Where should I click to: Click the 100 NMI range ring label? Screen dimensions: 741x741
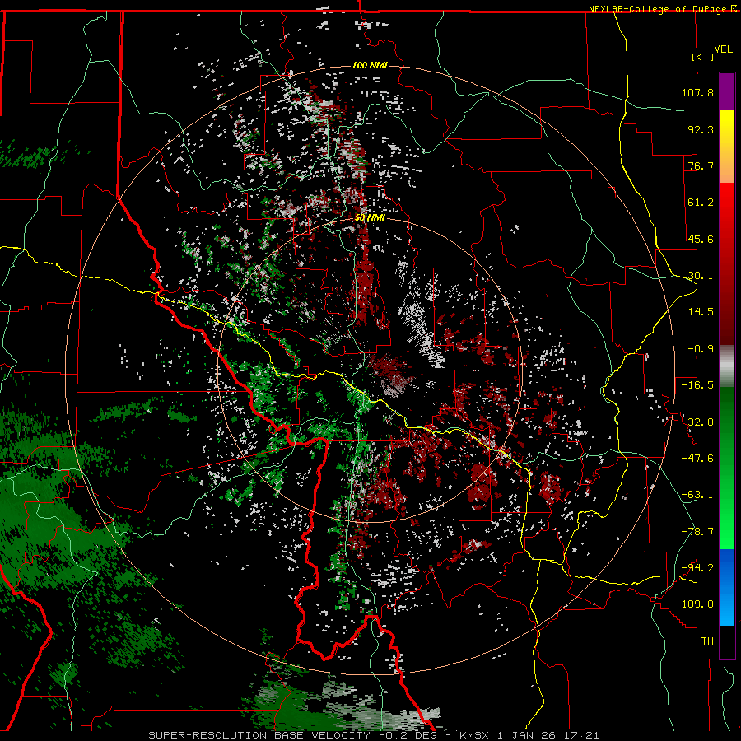coord(370,65)
